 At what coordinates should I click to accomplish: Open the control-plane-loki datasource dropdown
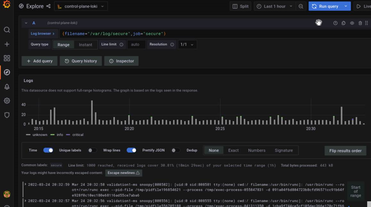point(81,6)
